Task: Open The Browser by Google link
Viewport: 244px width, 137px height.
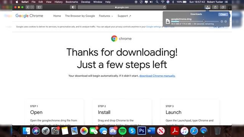Action: tap(80, 16)
